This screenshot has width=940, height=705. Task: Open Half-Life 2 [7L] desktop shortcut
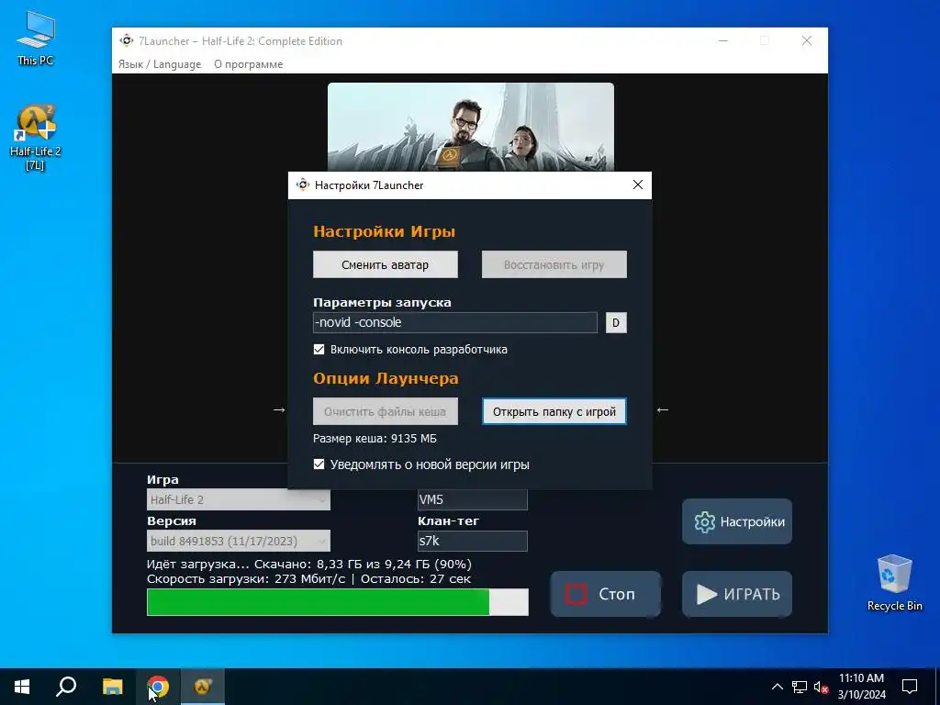36,138
